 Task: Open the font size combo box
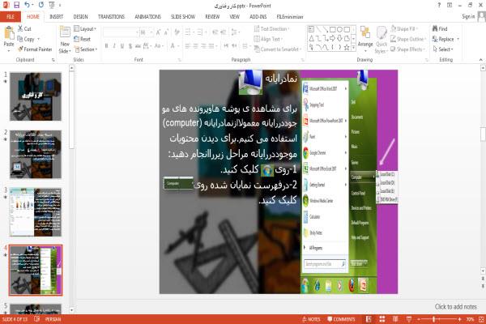pos(147,32)
